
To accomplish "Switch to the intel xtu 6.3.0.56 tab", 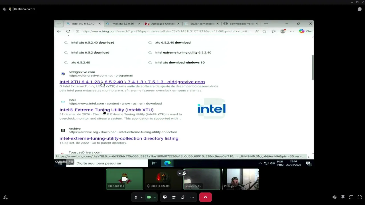I will point(123,24).
